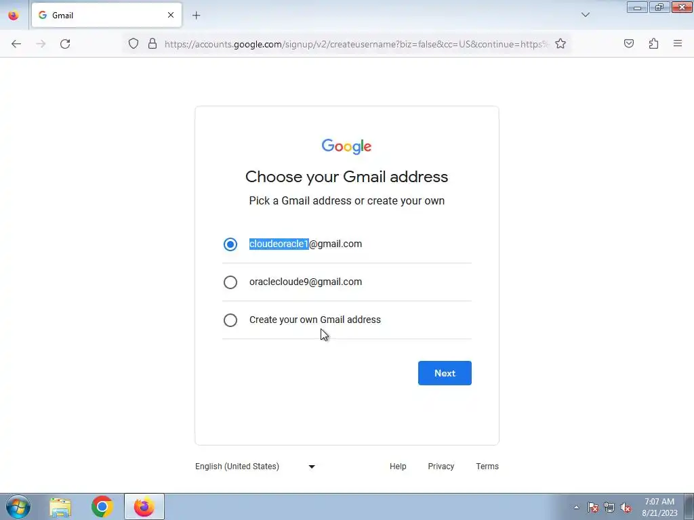Click the Next button
This screenshot has height=520, width=694.
pos(445,373)
